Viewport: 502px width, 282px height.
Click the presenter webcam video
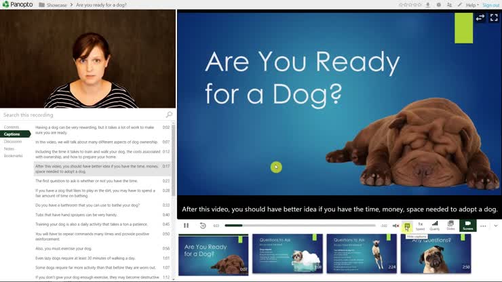coord(88,59)
